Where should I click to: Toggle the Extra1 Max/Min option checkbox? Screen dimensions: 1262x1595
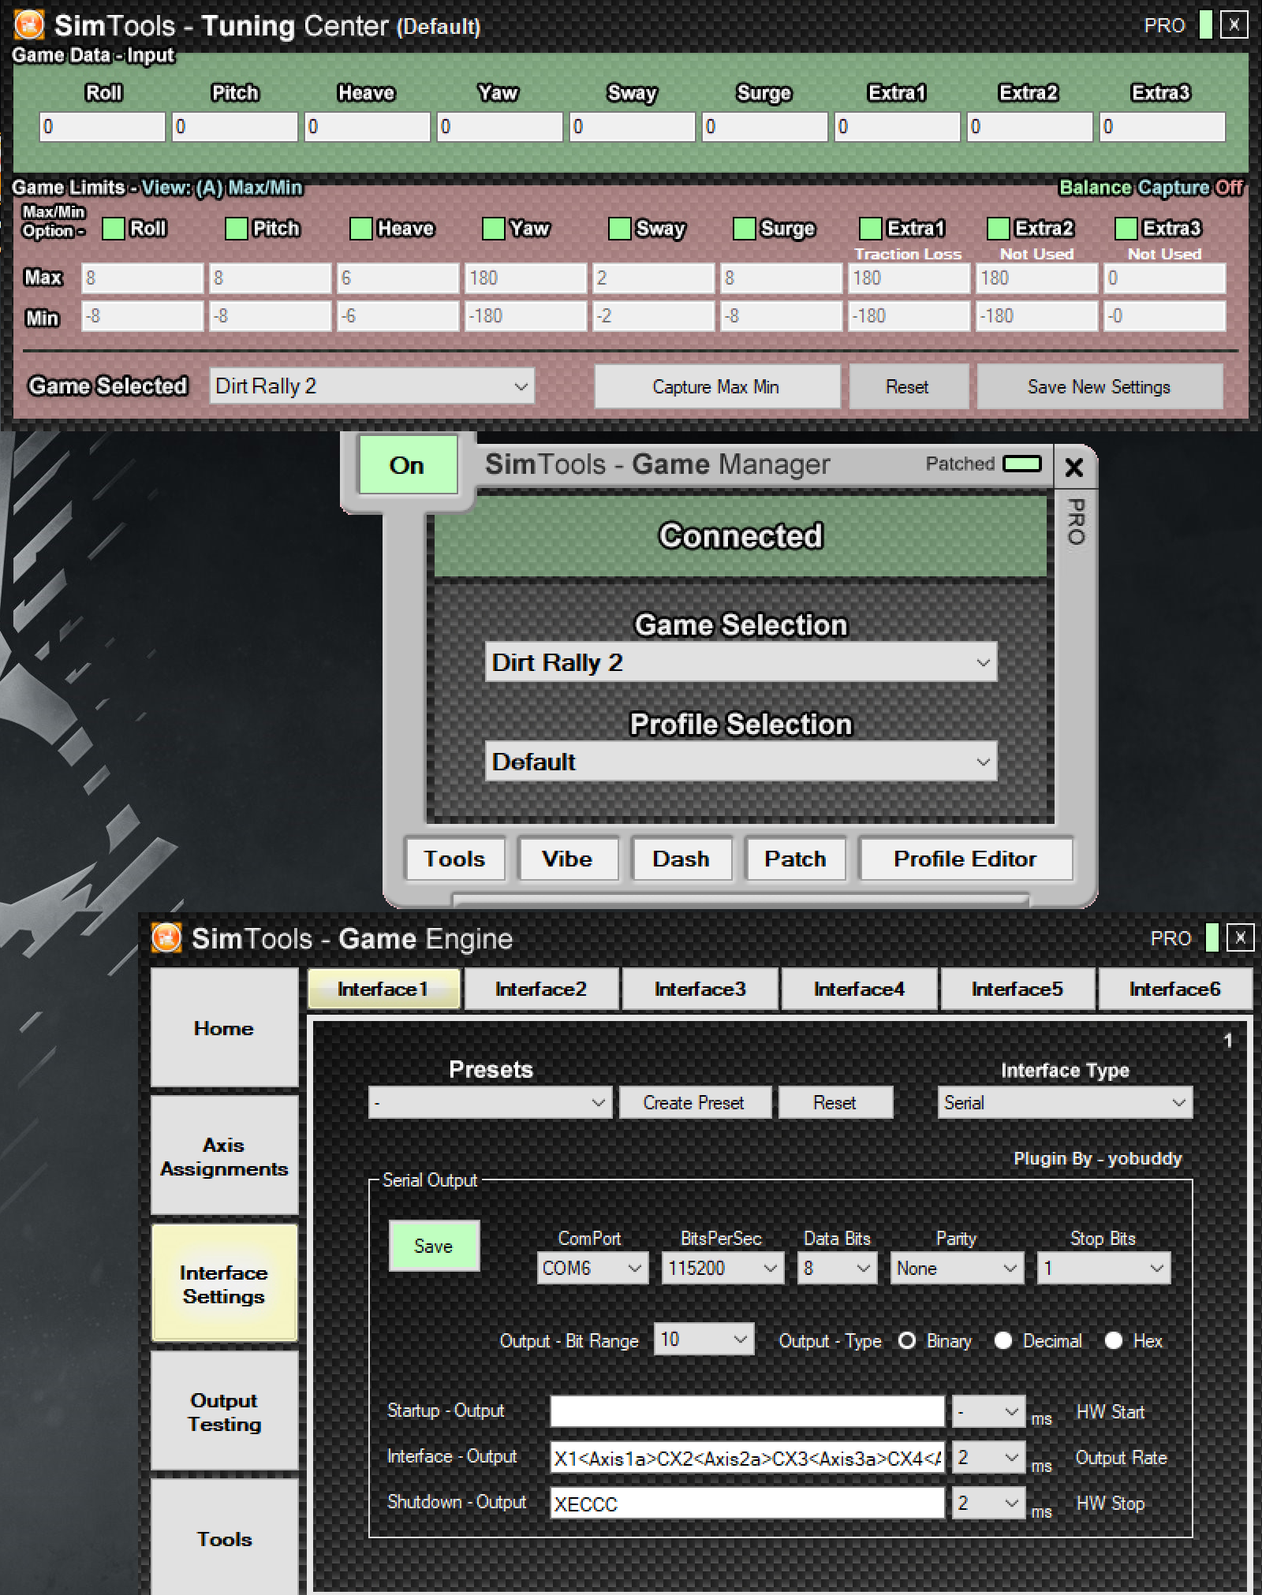pyautogui.click(x=871, y=229)
